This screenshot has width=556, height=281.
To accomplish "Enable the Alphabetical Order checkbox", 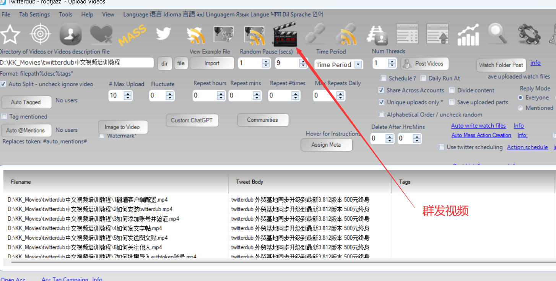I will (381, 115).
